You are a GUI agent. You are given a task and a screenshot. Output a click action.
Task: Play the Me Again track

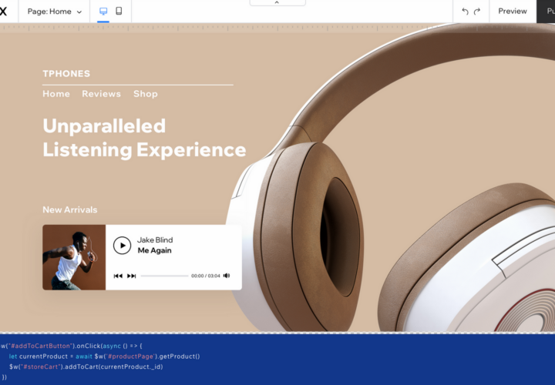pos(122,246)
